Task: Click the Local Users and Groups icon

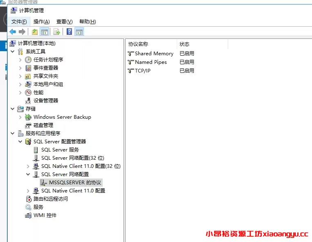Action: pos(28,84)
